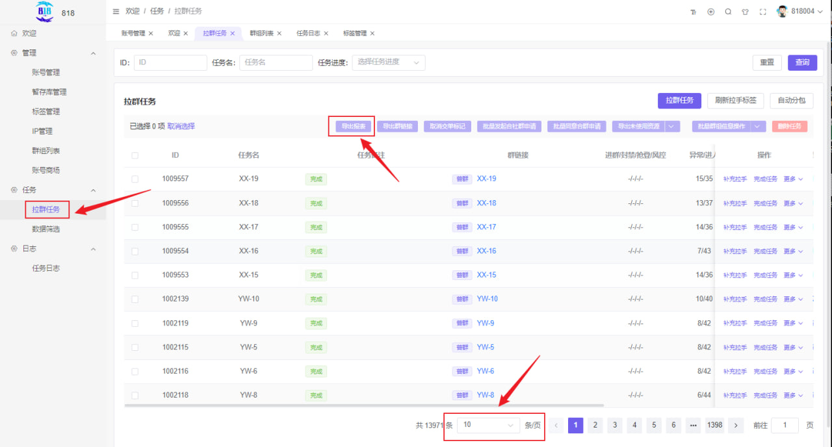The width and height of the screenshot is (832, 447).
Task: Click the home icon beside 欢迎 in sidebar
Action: coord(14,33)
